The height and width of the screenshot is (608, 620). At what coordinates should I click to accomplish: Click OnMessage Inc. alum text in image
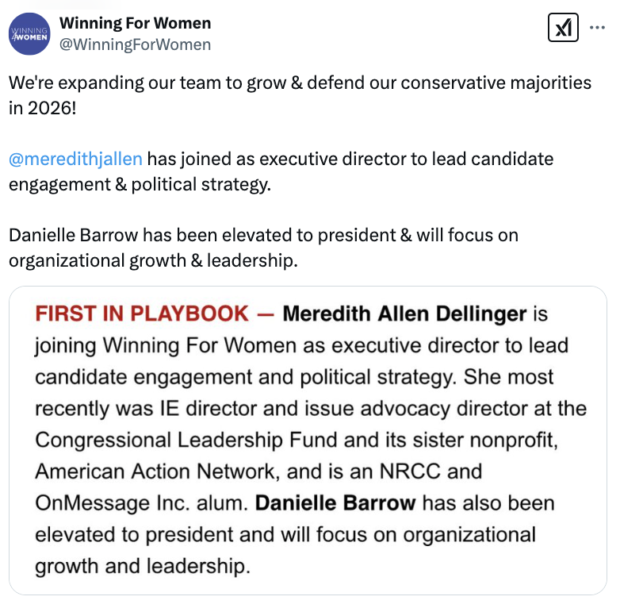click(142, 503)
